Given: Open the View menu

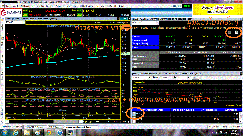Looking at the screenshot, I should pos(58,6).
